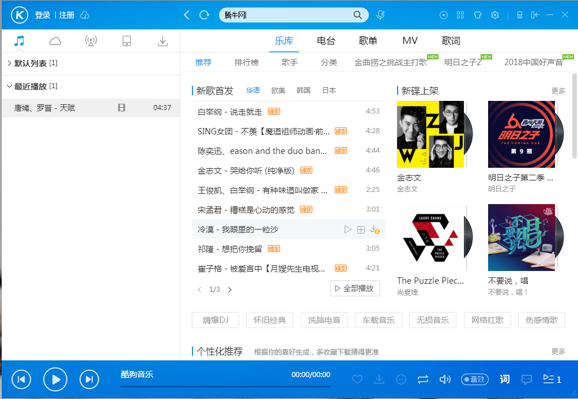Open the lyrics 词 icon in player bar
The image size is (578, 399).
click(504, 379)
